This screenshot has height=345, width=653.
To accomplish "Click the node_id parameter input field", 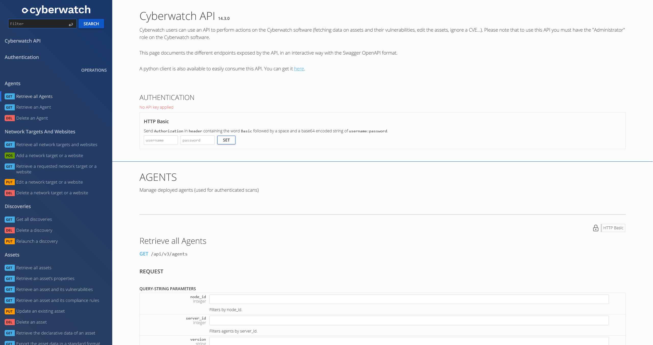I will (x=409, y=299).
